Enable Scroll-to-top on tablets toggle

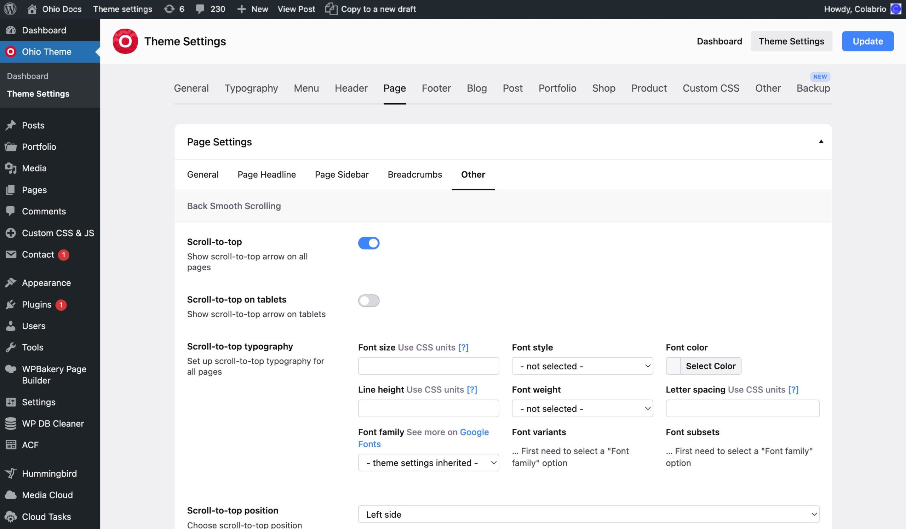click(368, 300)
